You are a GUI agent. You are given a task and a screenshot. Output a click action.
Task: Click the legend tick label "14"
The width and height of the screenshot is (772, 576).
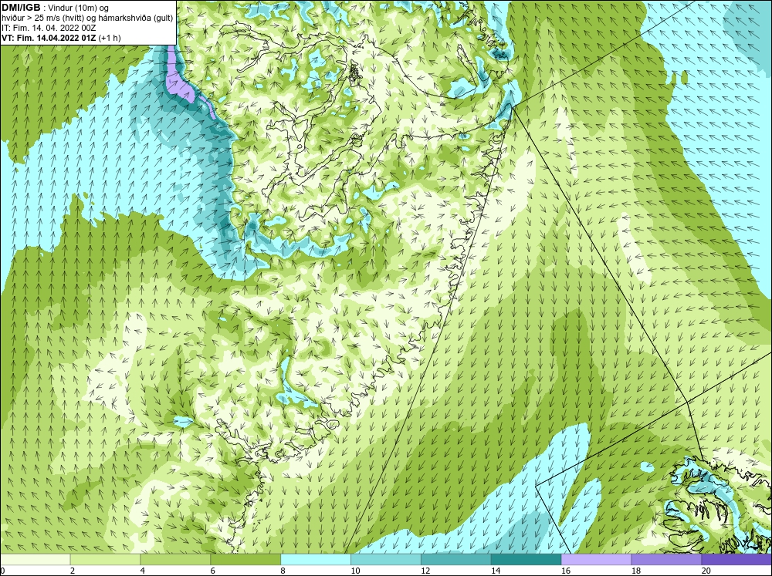tap(496, 571)
